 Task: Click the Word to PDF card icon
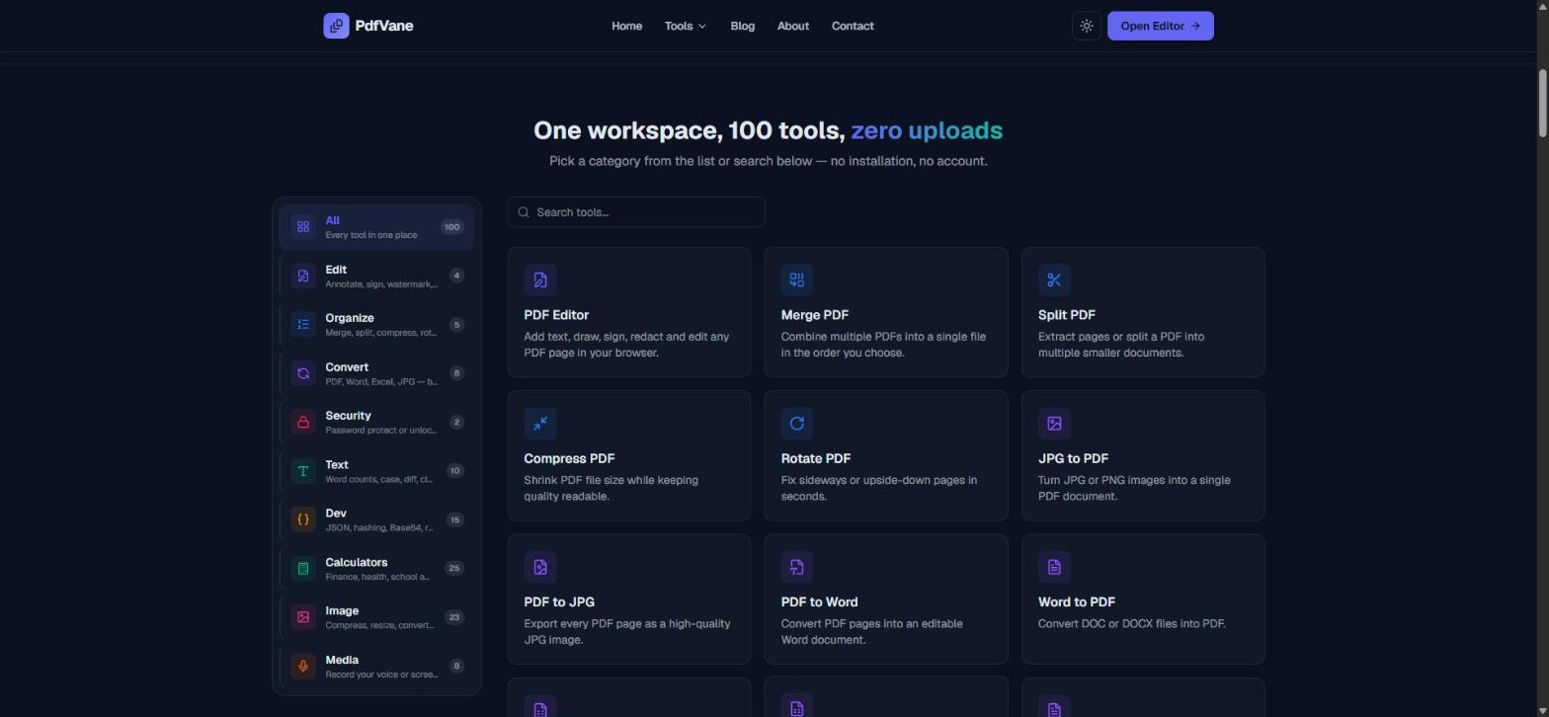pyautogui.click(x=1054, y=567)
